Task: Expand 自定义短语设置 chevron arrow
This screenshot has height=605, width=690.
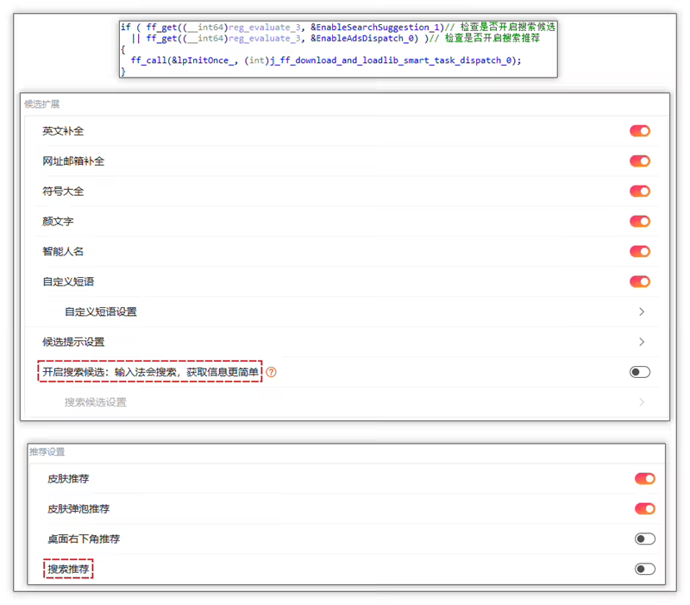Action: tap(642, 312)
